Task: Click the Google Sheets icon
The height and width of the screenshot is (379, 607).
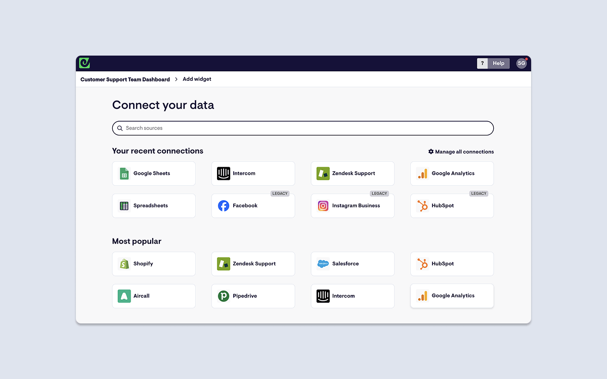Action: [x=124, y=173]
